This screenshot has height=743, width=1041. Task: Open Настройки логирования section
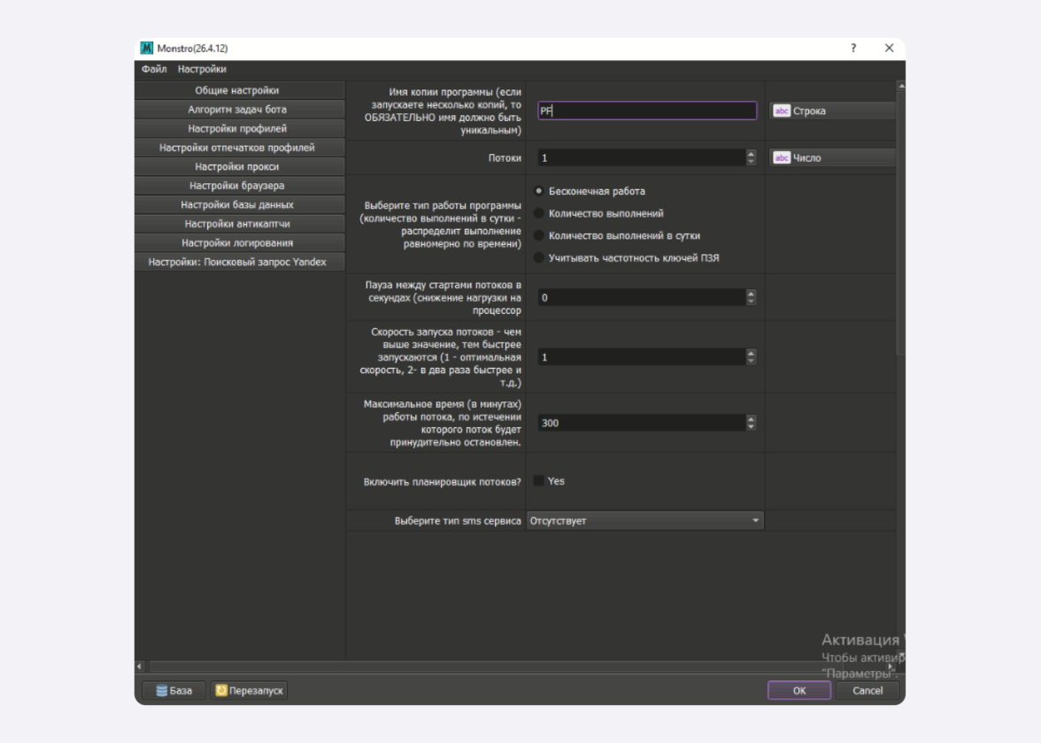pyautogui.click(x=239, y=242)
